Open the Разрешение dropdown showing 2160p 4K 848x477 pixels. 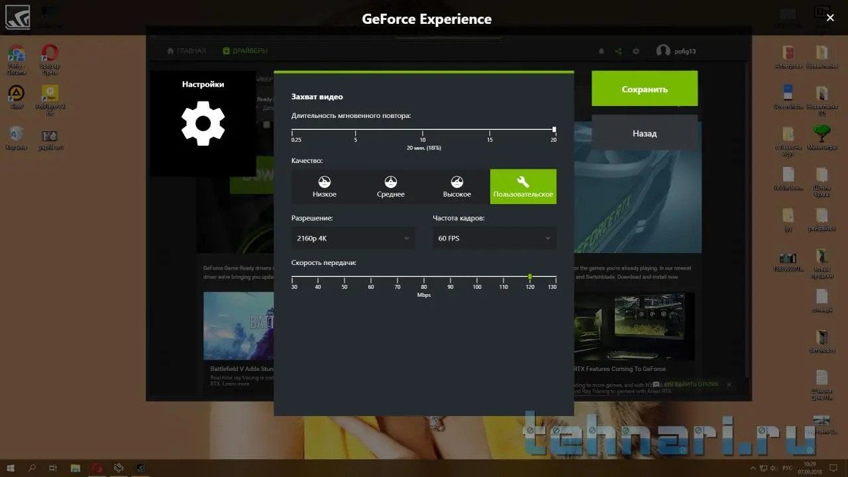pyautogui.click(x=353, y=238)
